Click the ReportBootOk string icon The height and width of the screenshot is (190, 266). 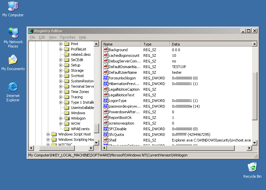coord(105,118)
